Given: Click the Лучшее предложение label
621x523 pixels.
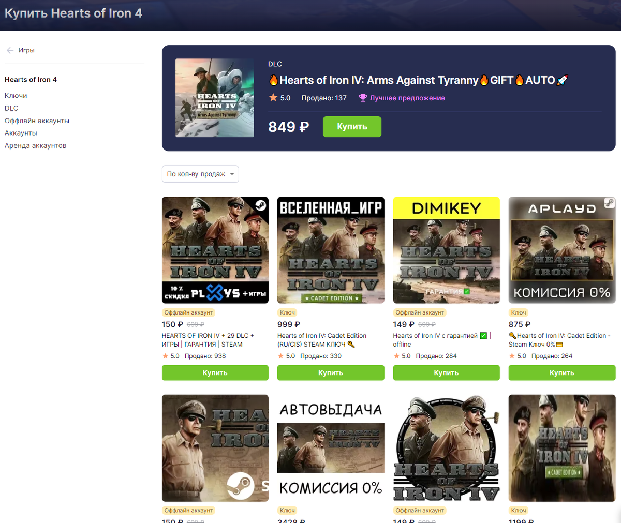Looking at the screenshot, I should [407, 98].
